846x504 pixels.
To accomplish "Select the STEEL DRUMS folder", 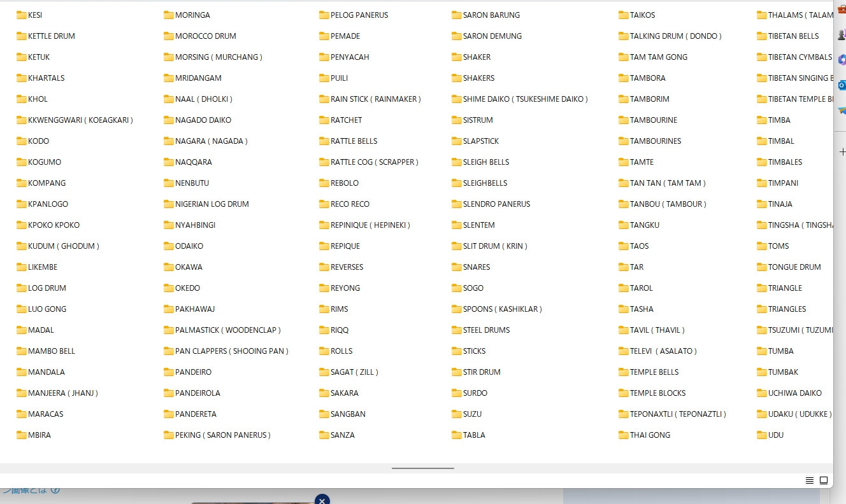I will pyautogui.click(x=481, y=330).
